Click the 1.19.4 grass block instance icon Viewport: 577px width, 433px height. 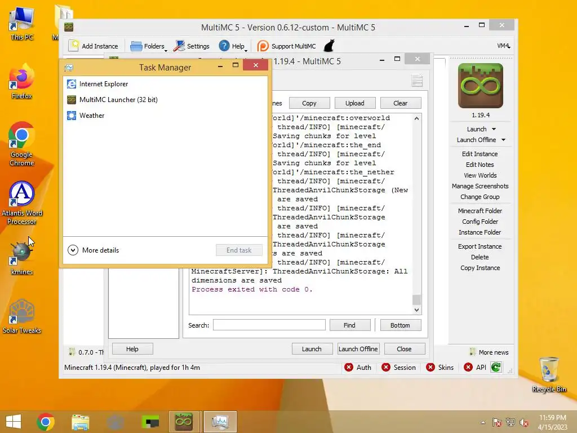[x=480, y=86]
